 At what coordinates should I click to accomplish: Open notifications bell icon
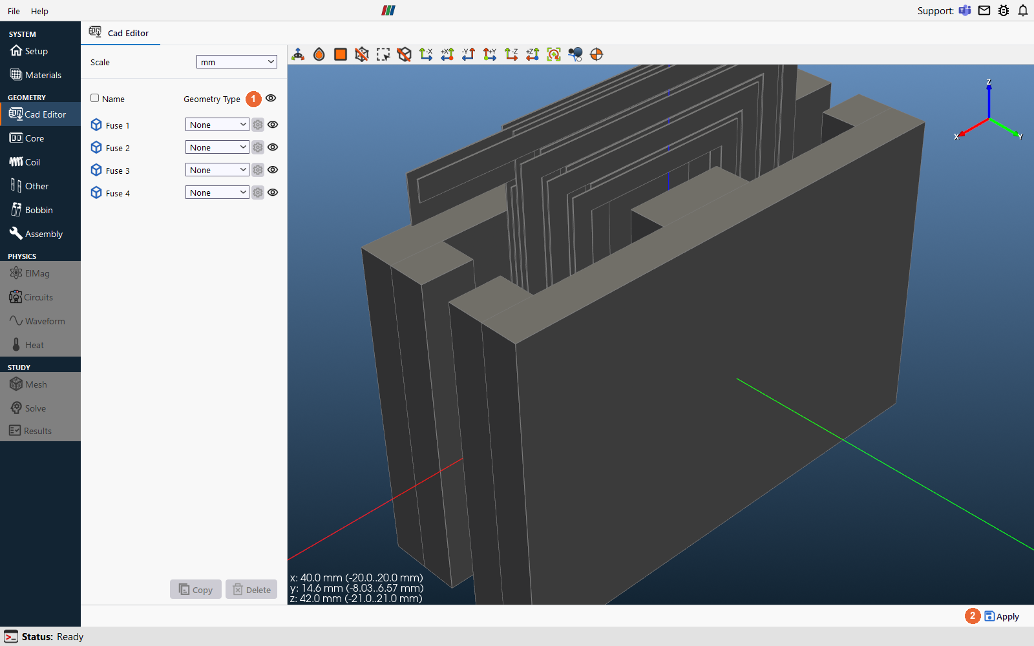coord(1023,10)
